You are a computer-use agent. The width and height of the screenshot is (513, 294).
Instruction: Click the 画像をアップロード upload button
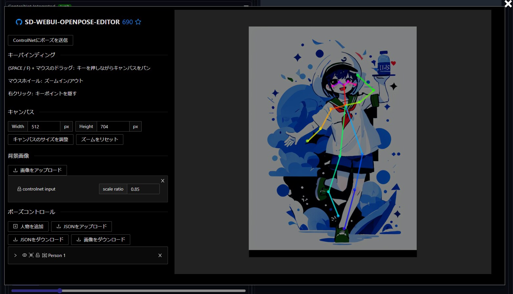tap(37, 170)
